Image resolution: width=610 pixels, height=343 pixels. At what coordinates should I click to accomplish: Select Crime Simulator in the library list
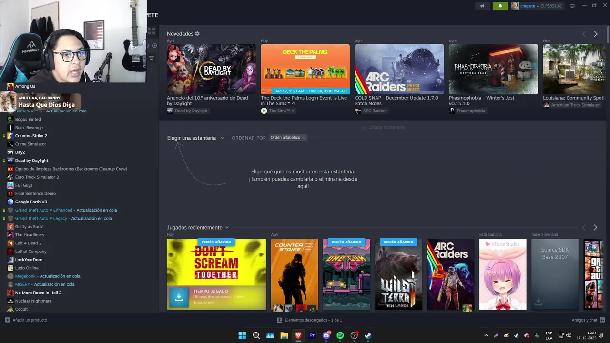[30, 144]
